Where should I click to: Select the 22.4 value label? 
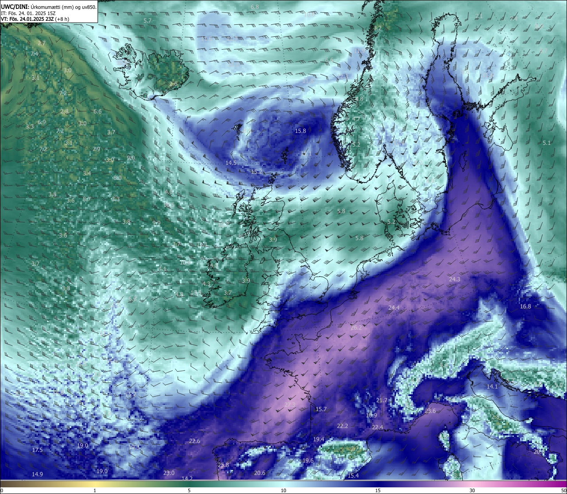click(377, 427)
